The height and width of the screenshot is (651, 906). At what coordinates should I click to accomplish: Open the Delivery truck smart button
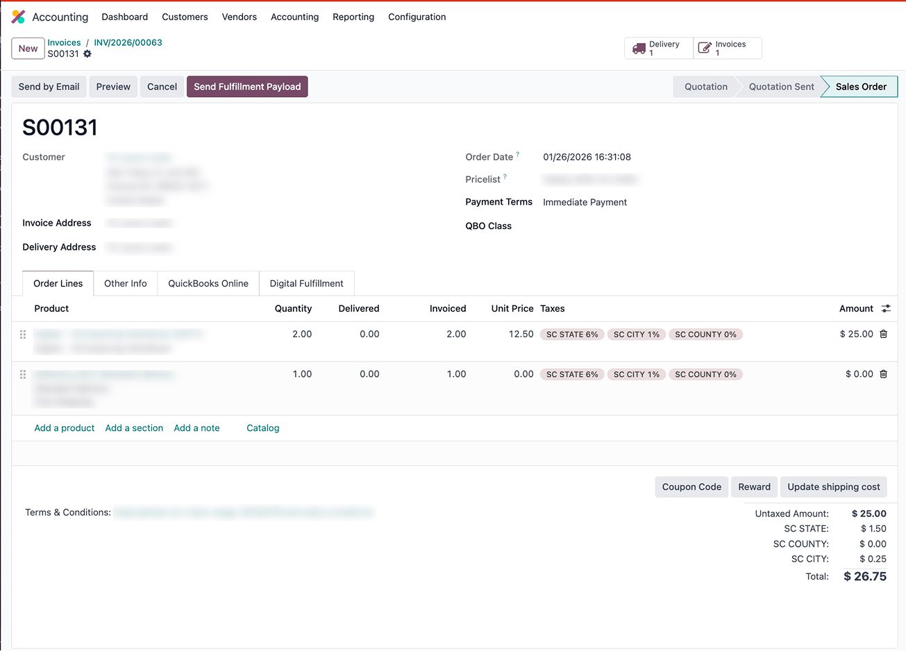pos(639,49)
